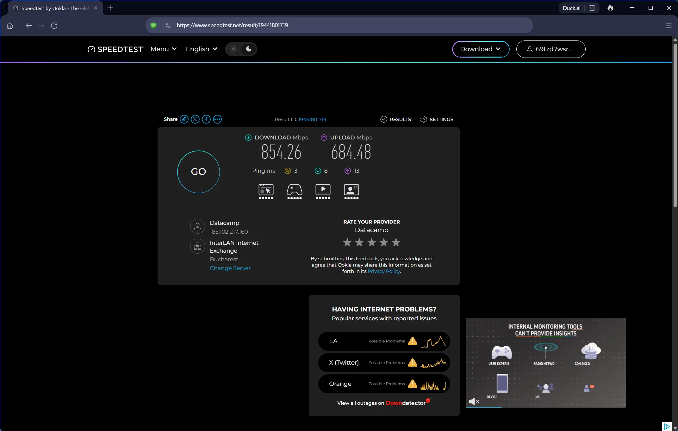678x431 pixels.
Task: Click the provider user avatar icon
Action: [197, 226]
